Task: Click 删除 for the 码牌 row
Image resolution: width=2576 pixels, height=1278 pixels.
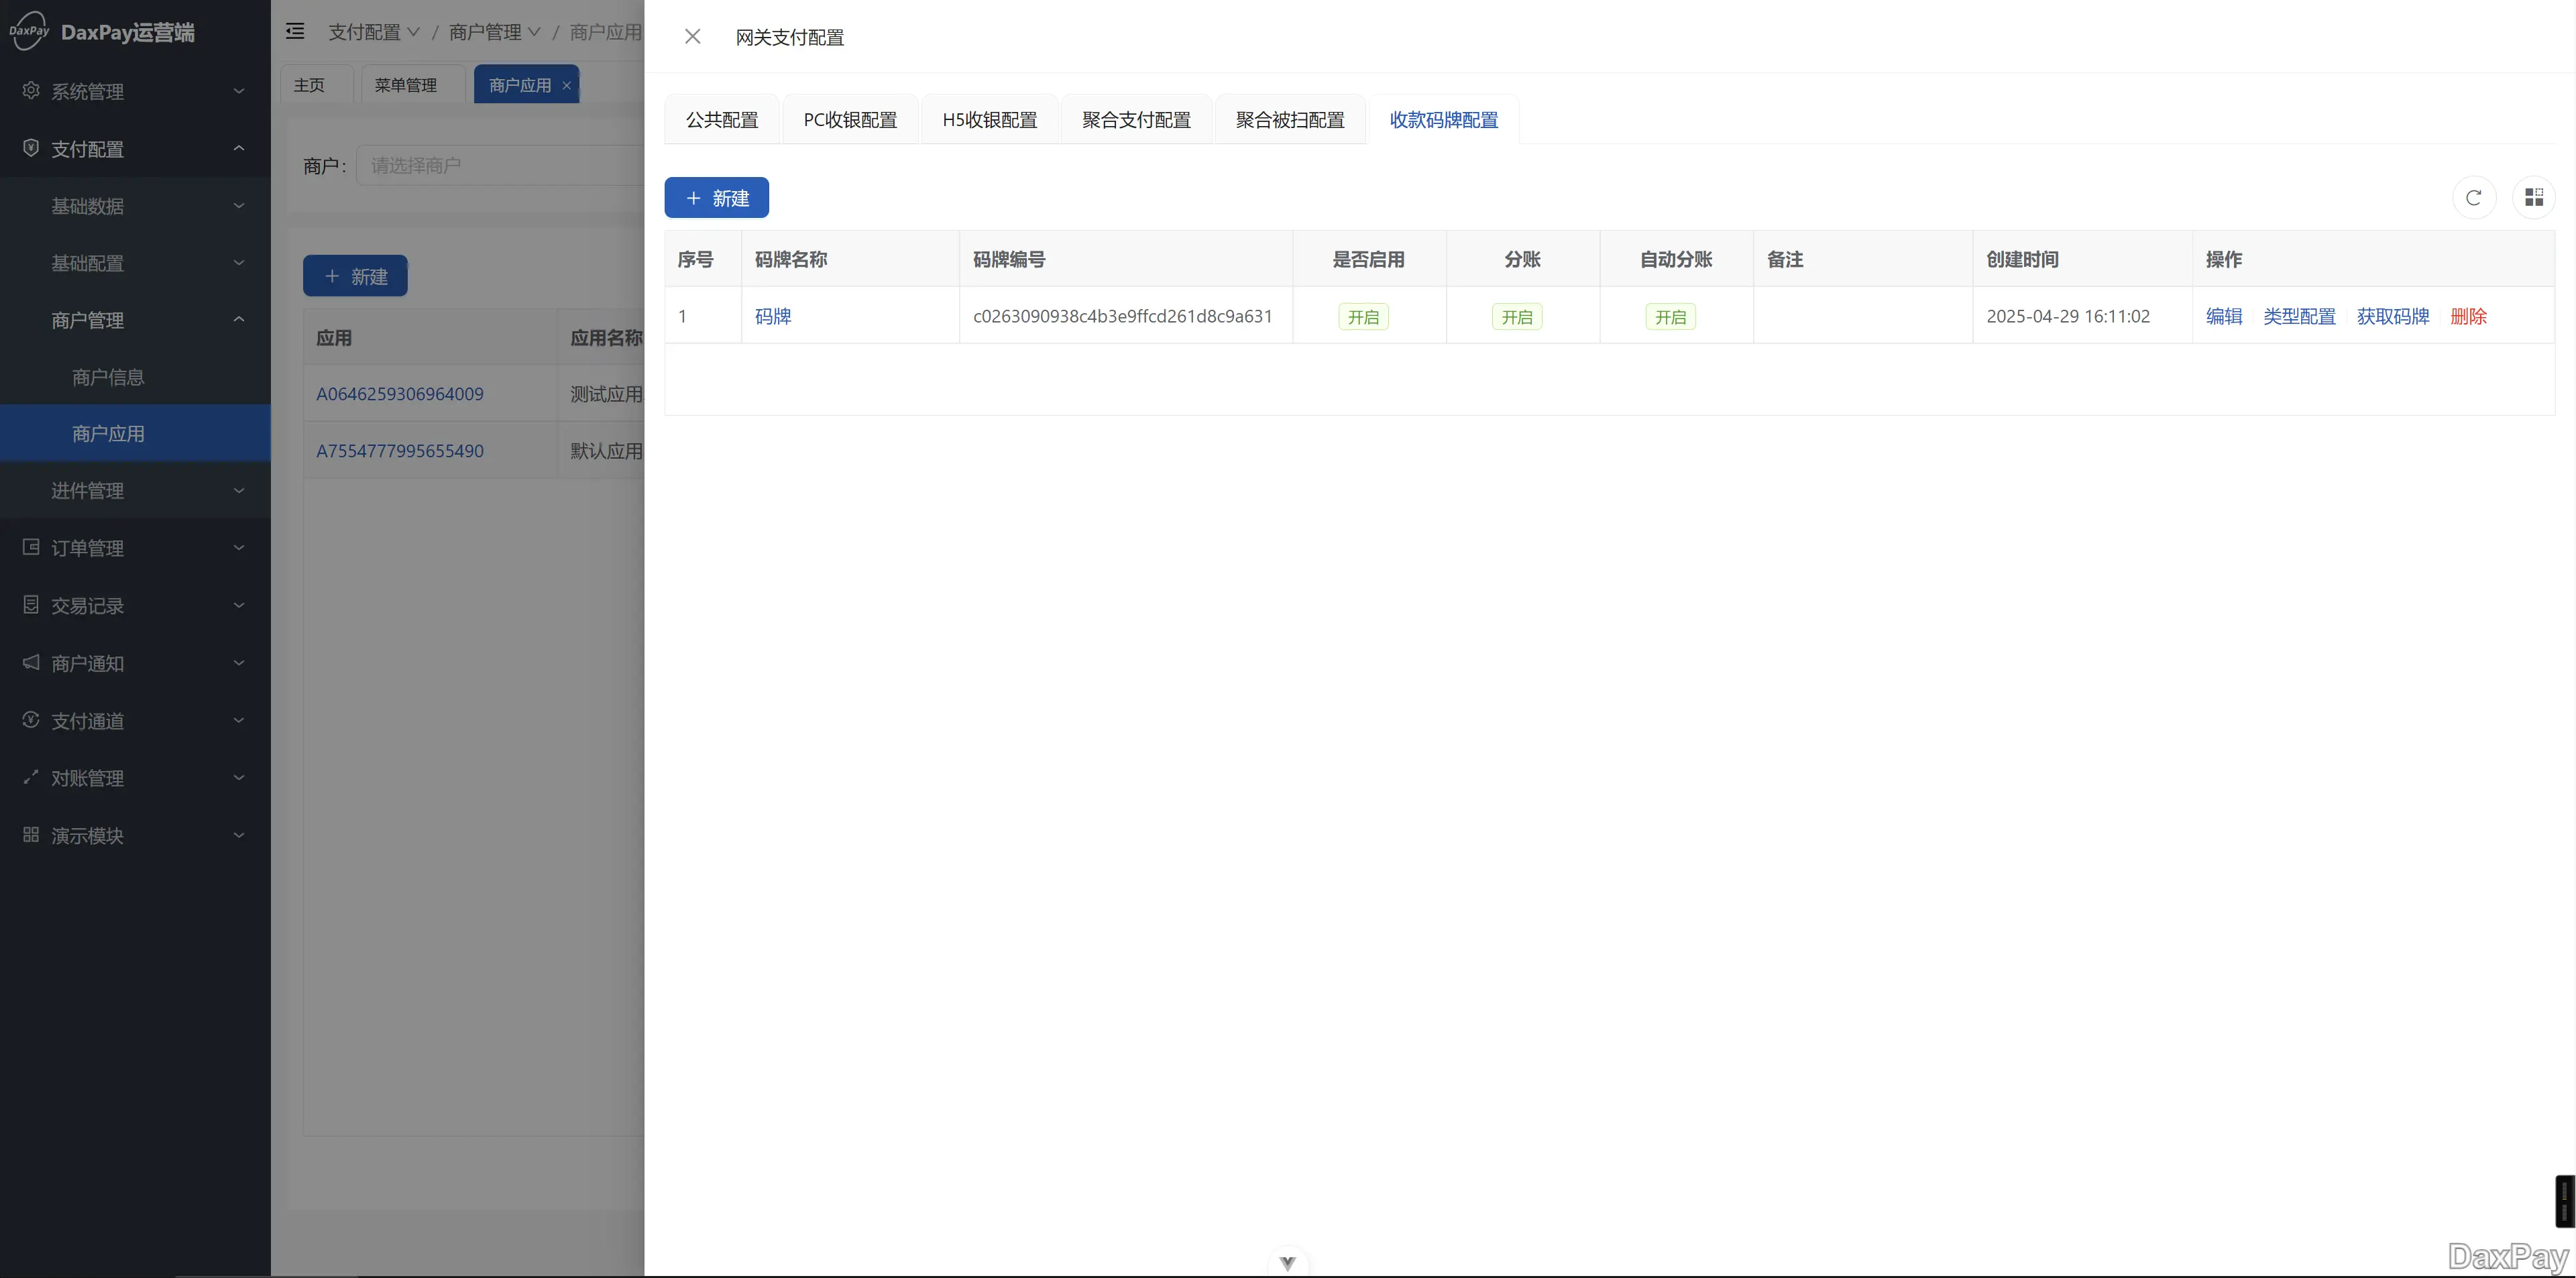Action: (x=2468, y=316)
